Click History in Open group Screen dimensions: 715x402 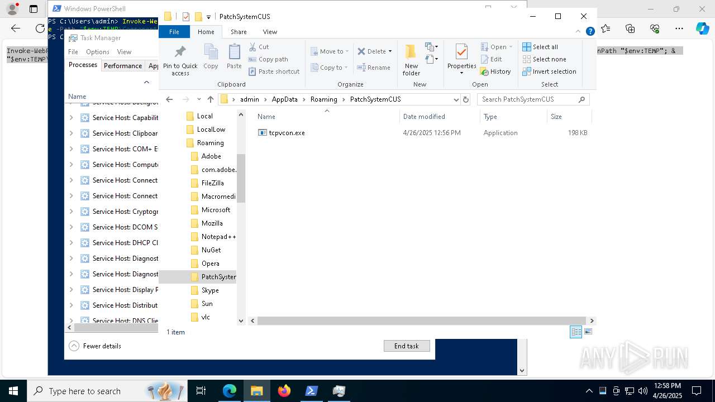pos(495,71)
